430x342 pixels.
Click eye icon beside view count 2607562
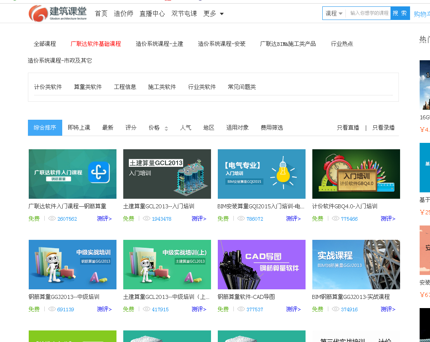(52, 218)
